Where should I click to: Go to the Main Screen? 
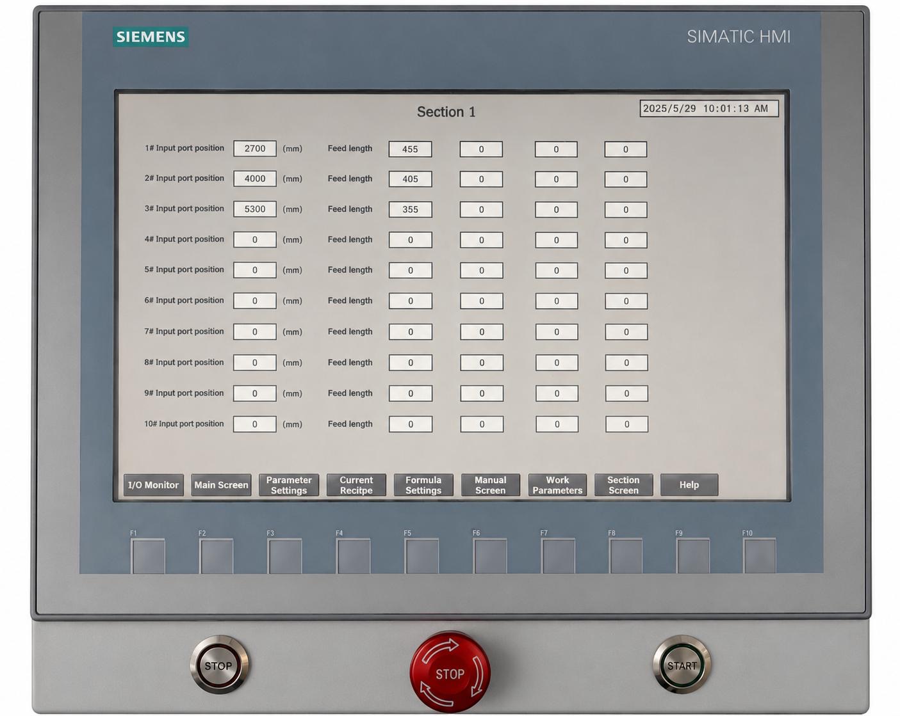tap(221, 485)
